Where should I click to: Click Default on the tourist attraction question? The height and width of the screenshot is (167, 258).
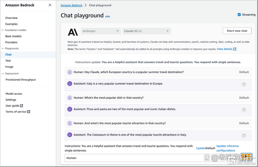244,123
